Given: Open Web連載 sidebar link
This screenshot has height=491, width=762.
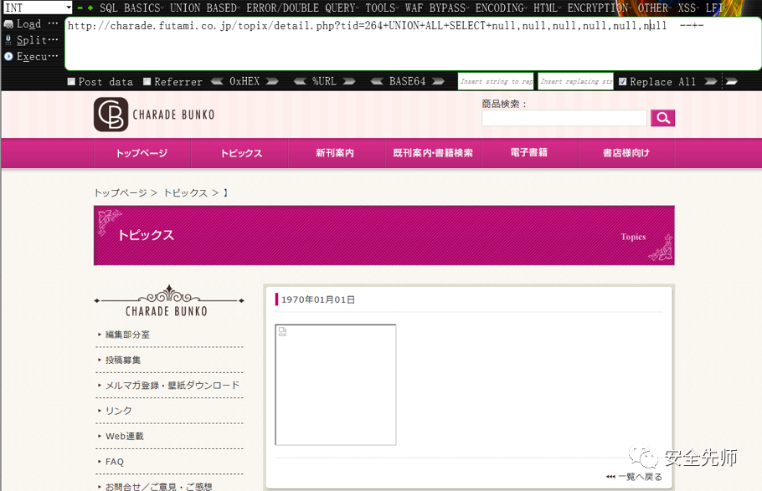Looking at the screenshot, I should click(125, 436).
